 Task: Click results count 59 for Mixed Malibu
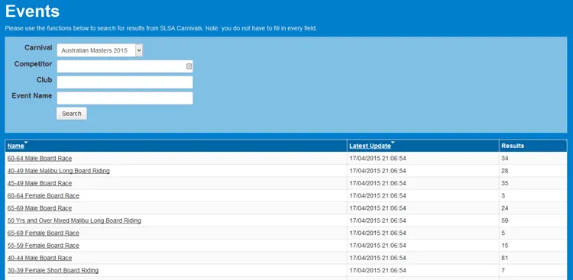tap(505, 220)
